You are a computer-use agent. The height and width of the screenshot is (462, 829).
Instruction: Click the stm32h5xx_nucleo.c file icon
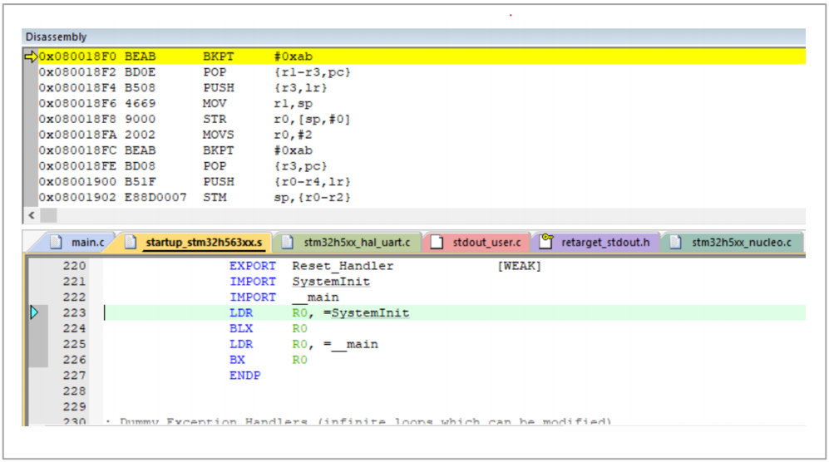(x=676, y=242)
